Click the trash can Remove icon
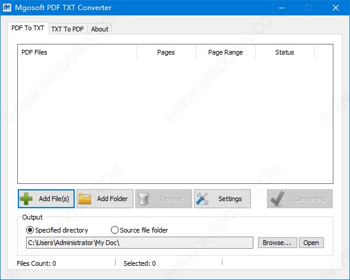The height and width of the screenshot is (280, 350). click(x=144, y=199)
